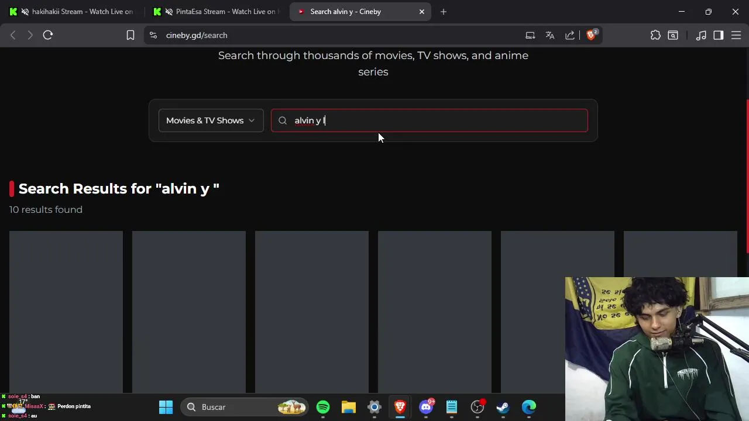Open a new browser tab

[444, 12]
